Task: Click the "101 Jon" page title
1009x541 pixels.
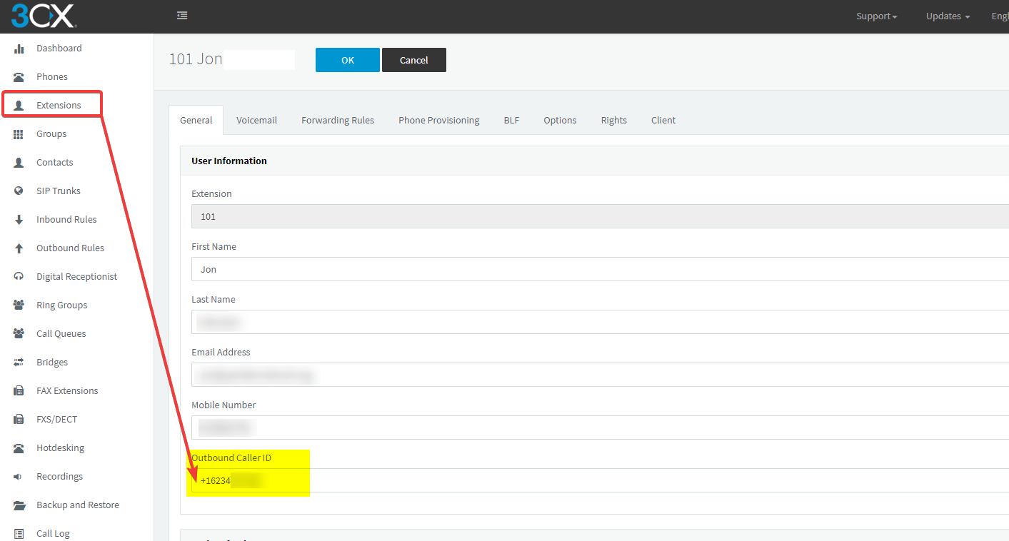Action: click(196, 59)
